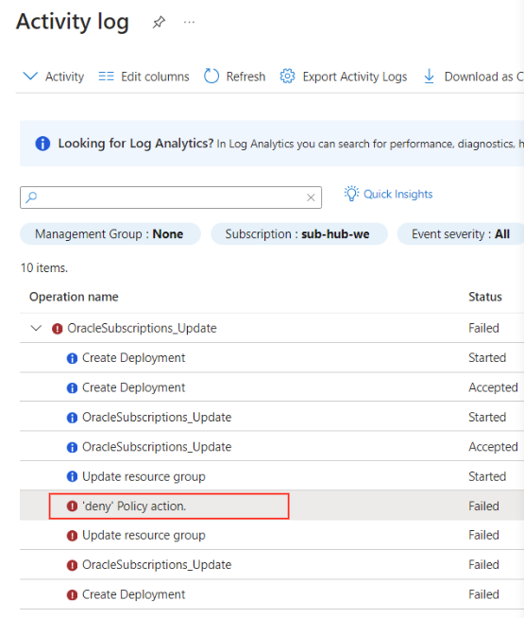Click error icon on top OracleSubscriptions_Update row
Viewport: 524px width, 618px height.
(57, 328)
